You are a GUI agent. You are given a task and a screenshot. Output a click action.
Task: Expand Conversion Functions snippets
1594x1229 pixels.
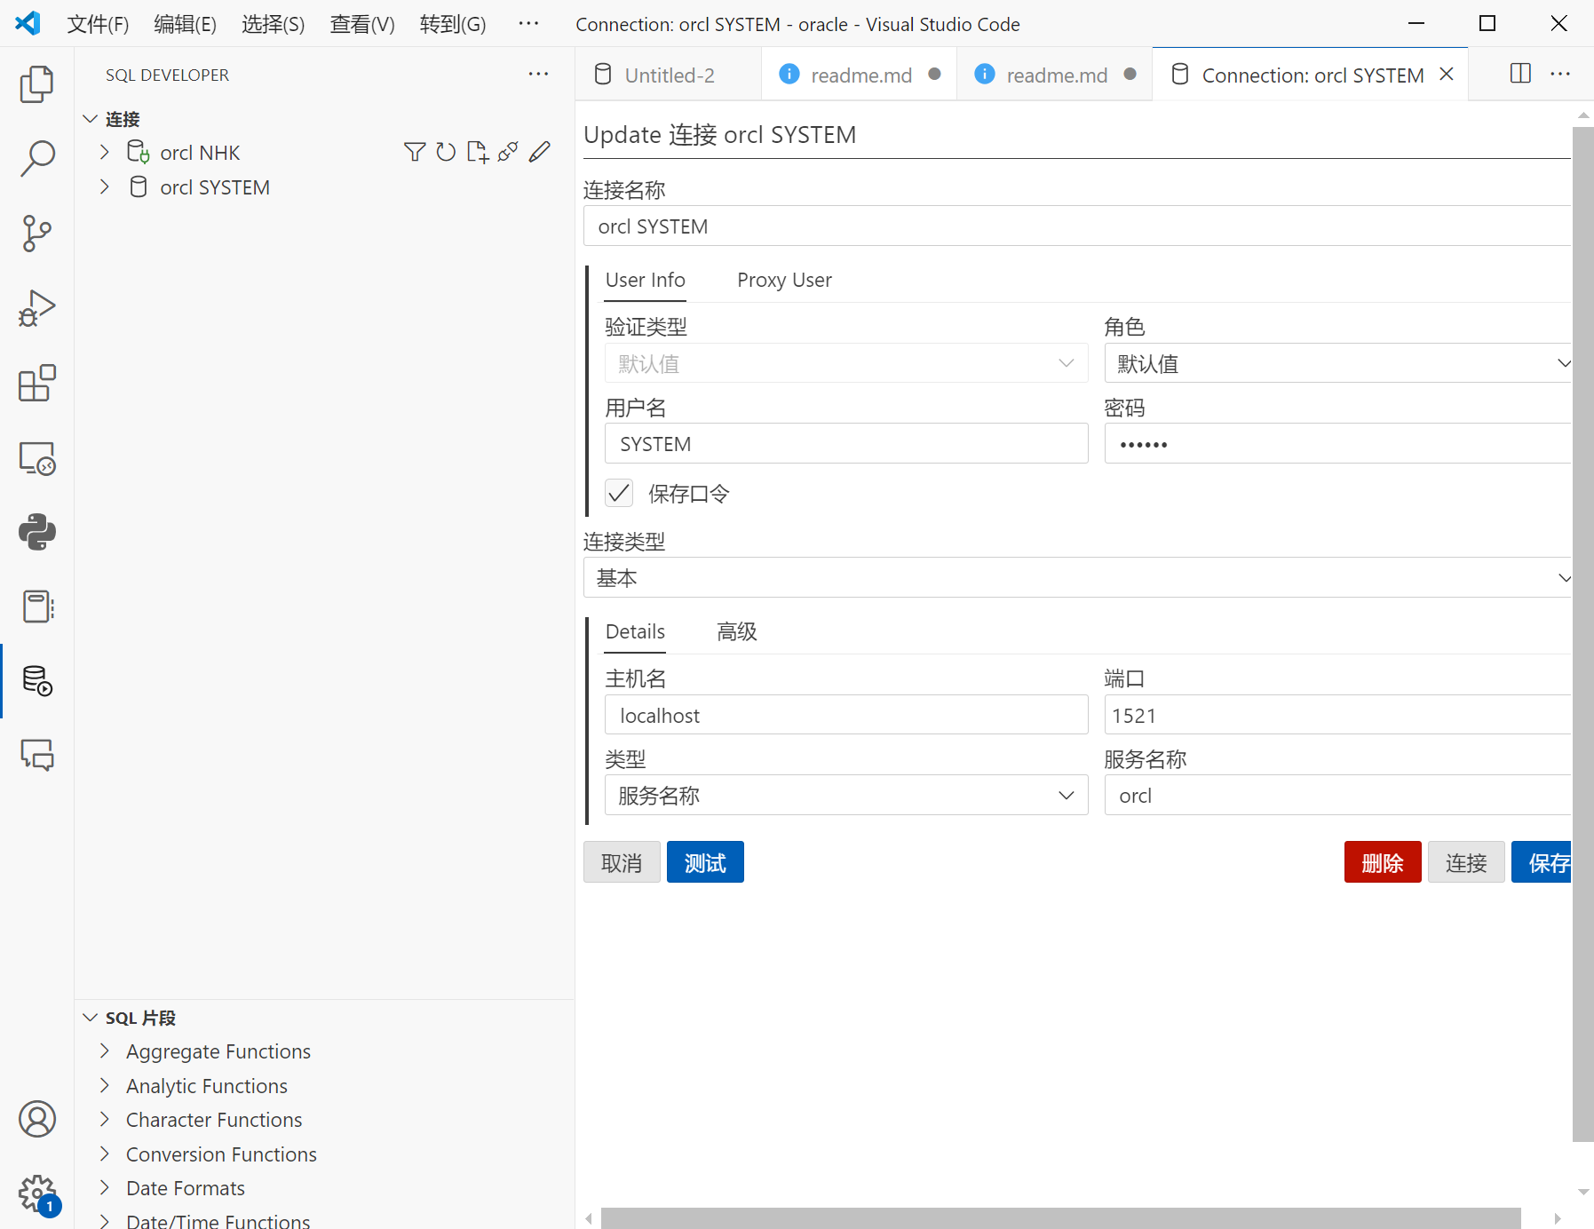(105, 1154)
